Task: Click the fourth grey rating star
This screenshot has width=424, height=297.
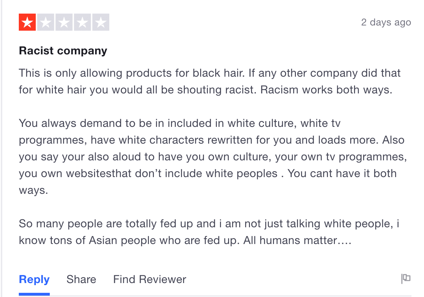Action: [x=83, y=23]
